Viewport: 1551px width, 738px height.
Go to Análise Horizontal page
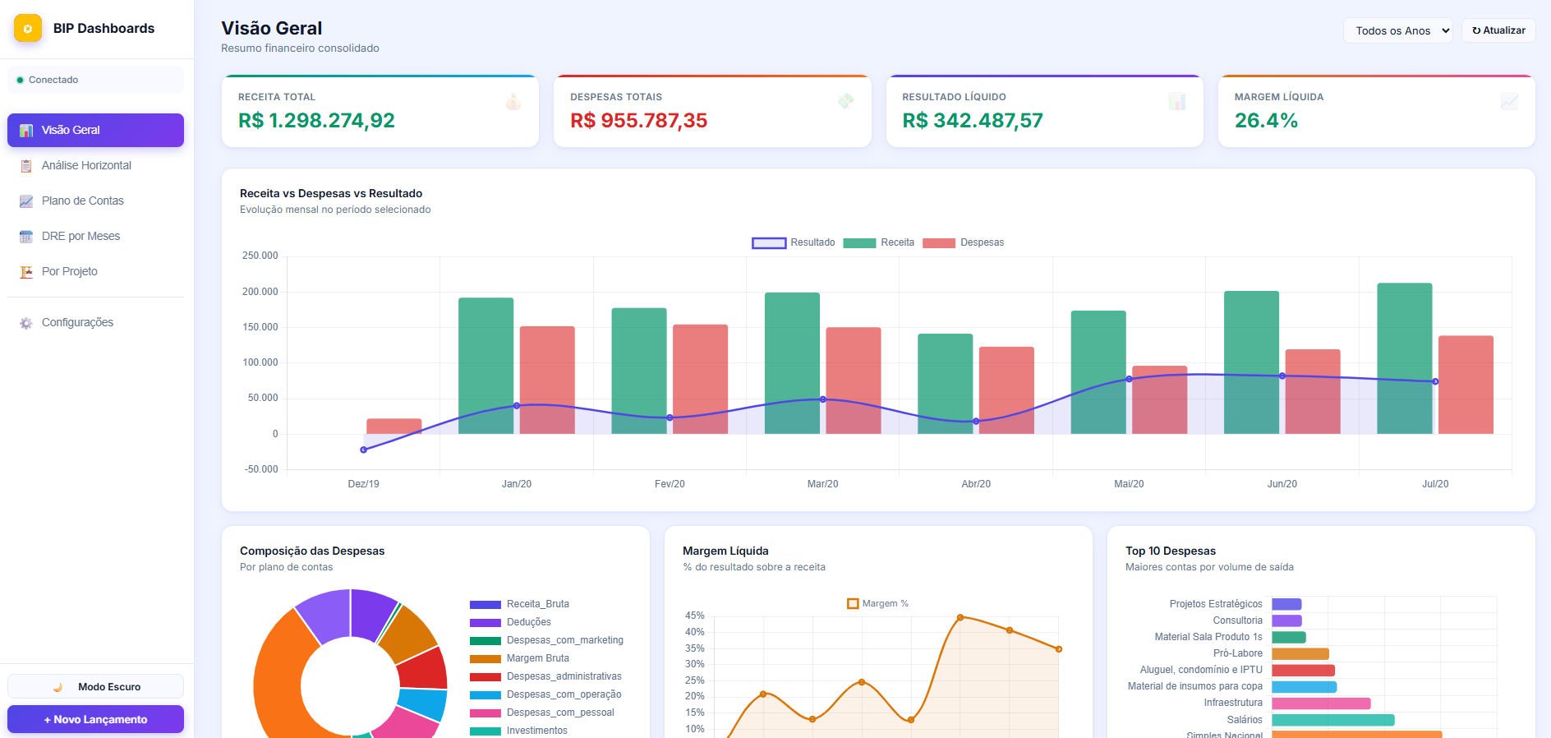95,166
